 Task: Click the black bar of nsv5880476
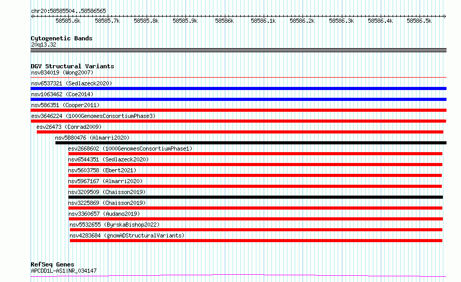point(251,143)
